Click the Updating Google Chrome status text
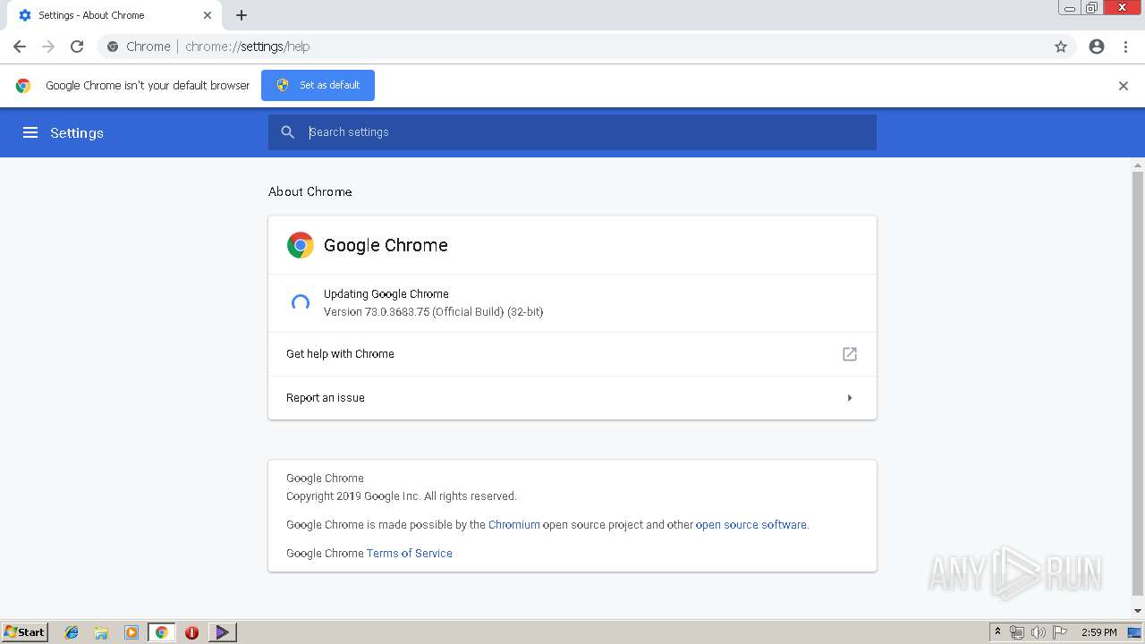This screenshot has height=644, width=1145. pyautogui.click(x=386, y=294)
